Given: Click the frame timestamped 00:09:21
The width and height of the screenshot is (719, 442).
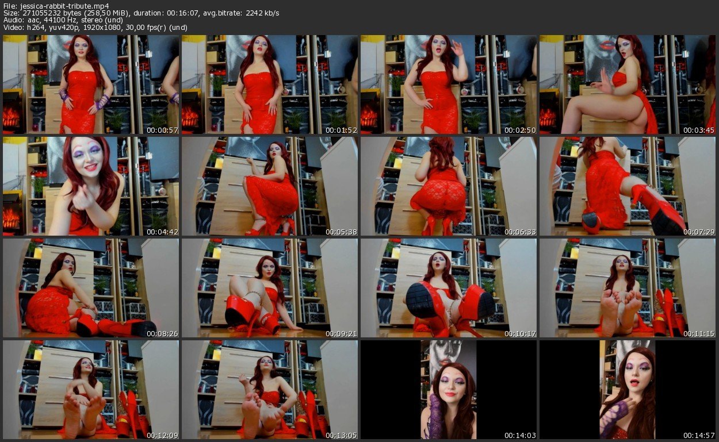Looking at the screenshot, I should pyautogui.click(x=270, y=288).
